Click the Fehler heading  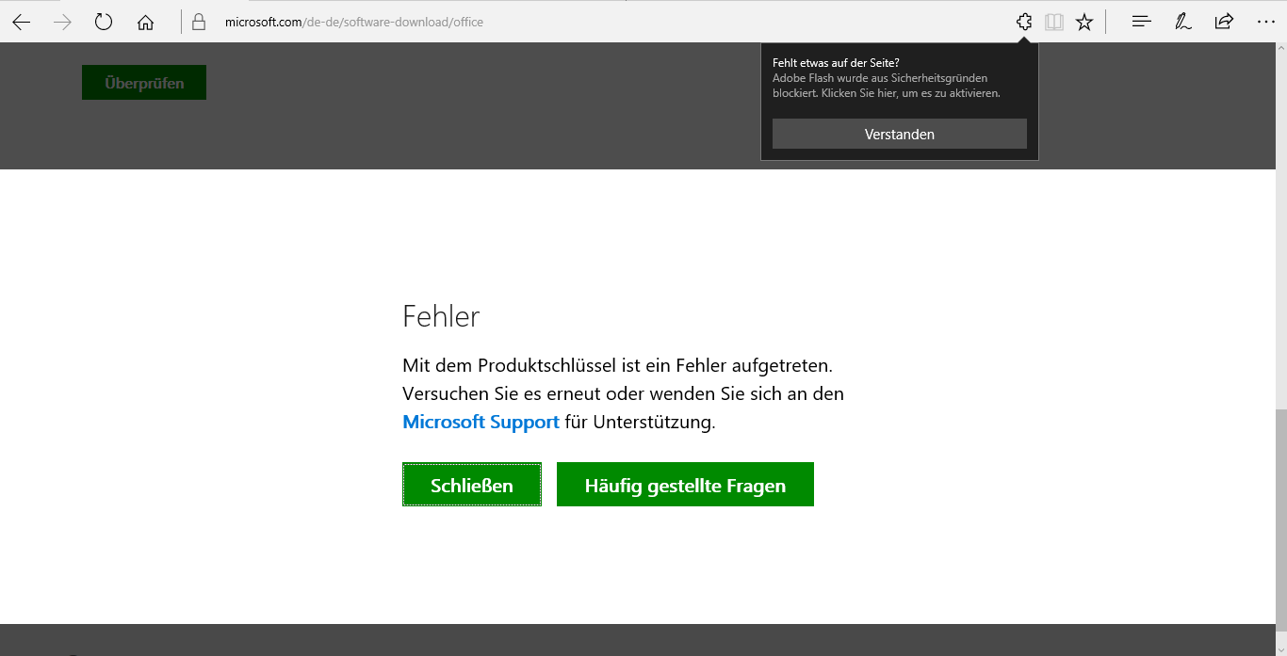pyautogui.click(x=441, y=316)
